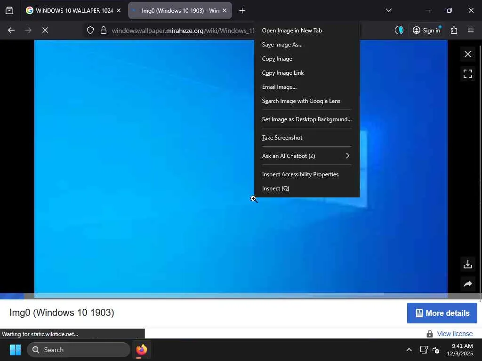Open Firefox View in the tab bar
This screenshot has width=482, height=361.
pos(9,11)
